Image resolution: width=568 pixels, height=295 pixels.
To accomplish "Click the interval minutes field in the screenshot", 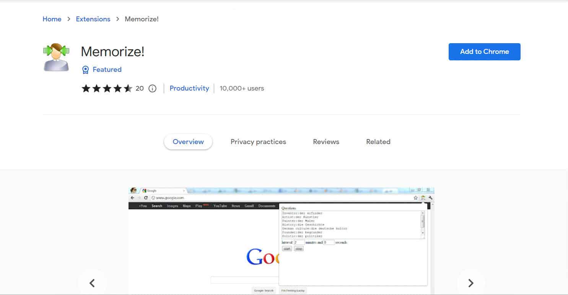I will point(299,242).
